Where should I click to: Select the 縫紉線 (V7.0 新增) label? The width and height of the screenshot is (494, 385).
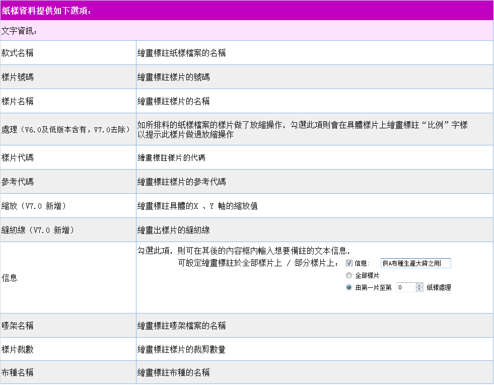(x=38, y=230)
